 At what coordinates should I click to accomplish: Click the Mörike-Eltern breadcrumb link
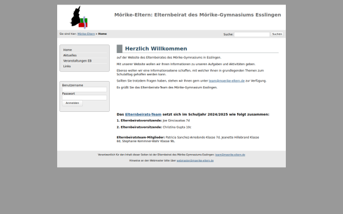86,34
